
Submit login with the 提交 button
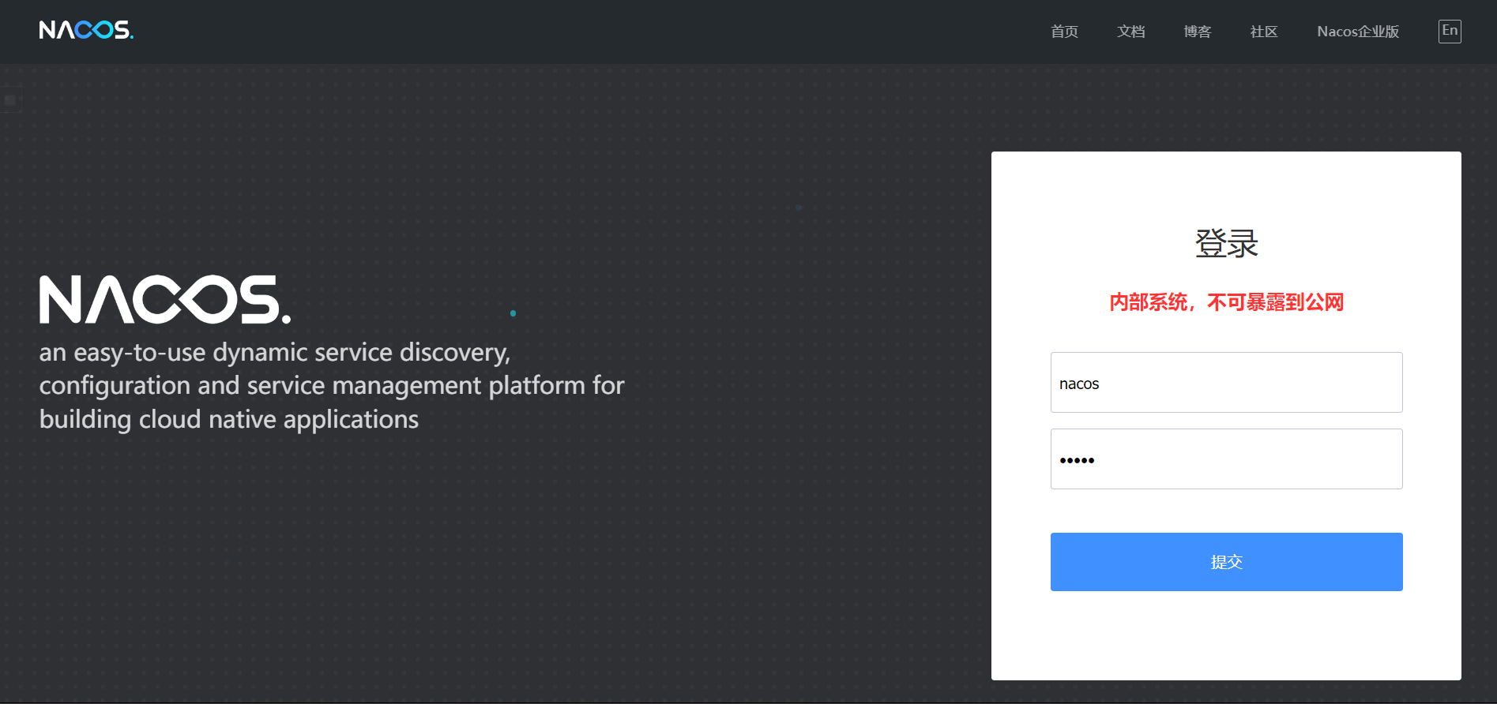(x=1226, y=562)
